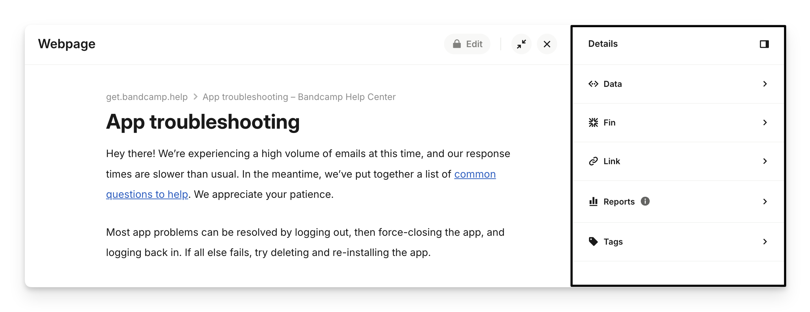Viewport: 810px width, 312px height.
Task: Click the Link chain icon
Action: click(593, 161)
